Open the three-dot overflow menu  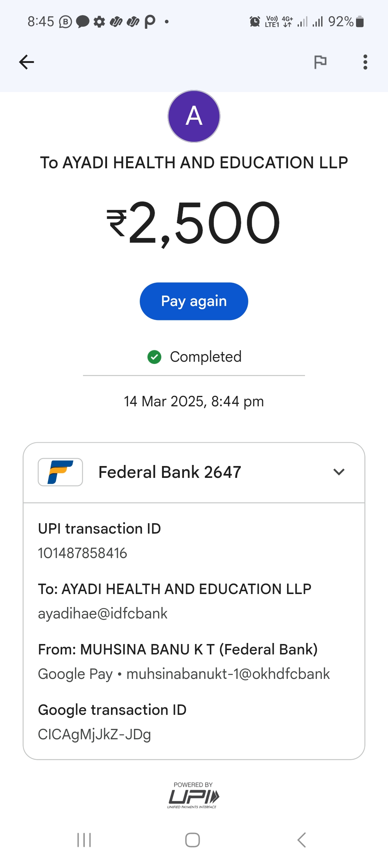365,62
